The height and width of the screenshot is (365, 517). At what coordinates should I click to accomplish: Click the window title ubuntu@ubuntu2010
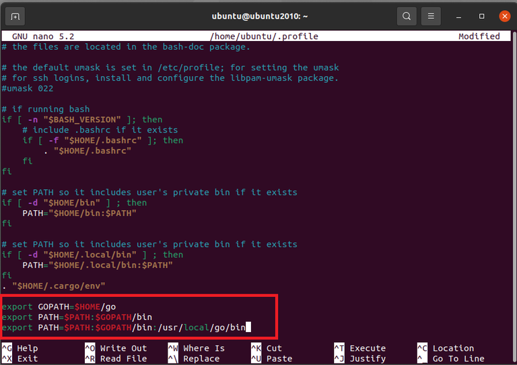259,16
